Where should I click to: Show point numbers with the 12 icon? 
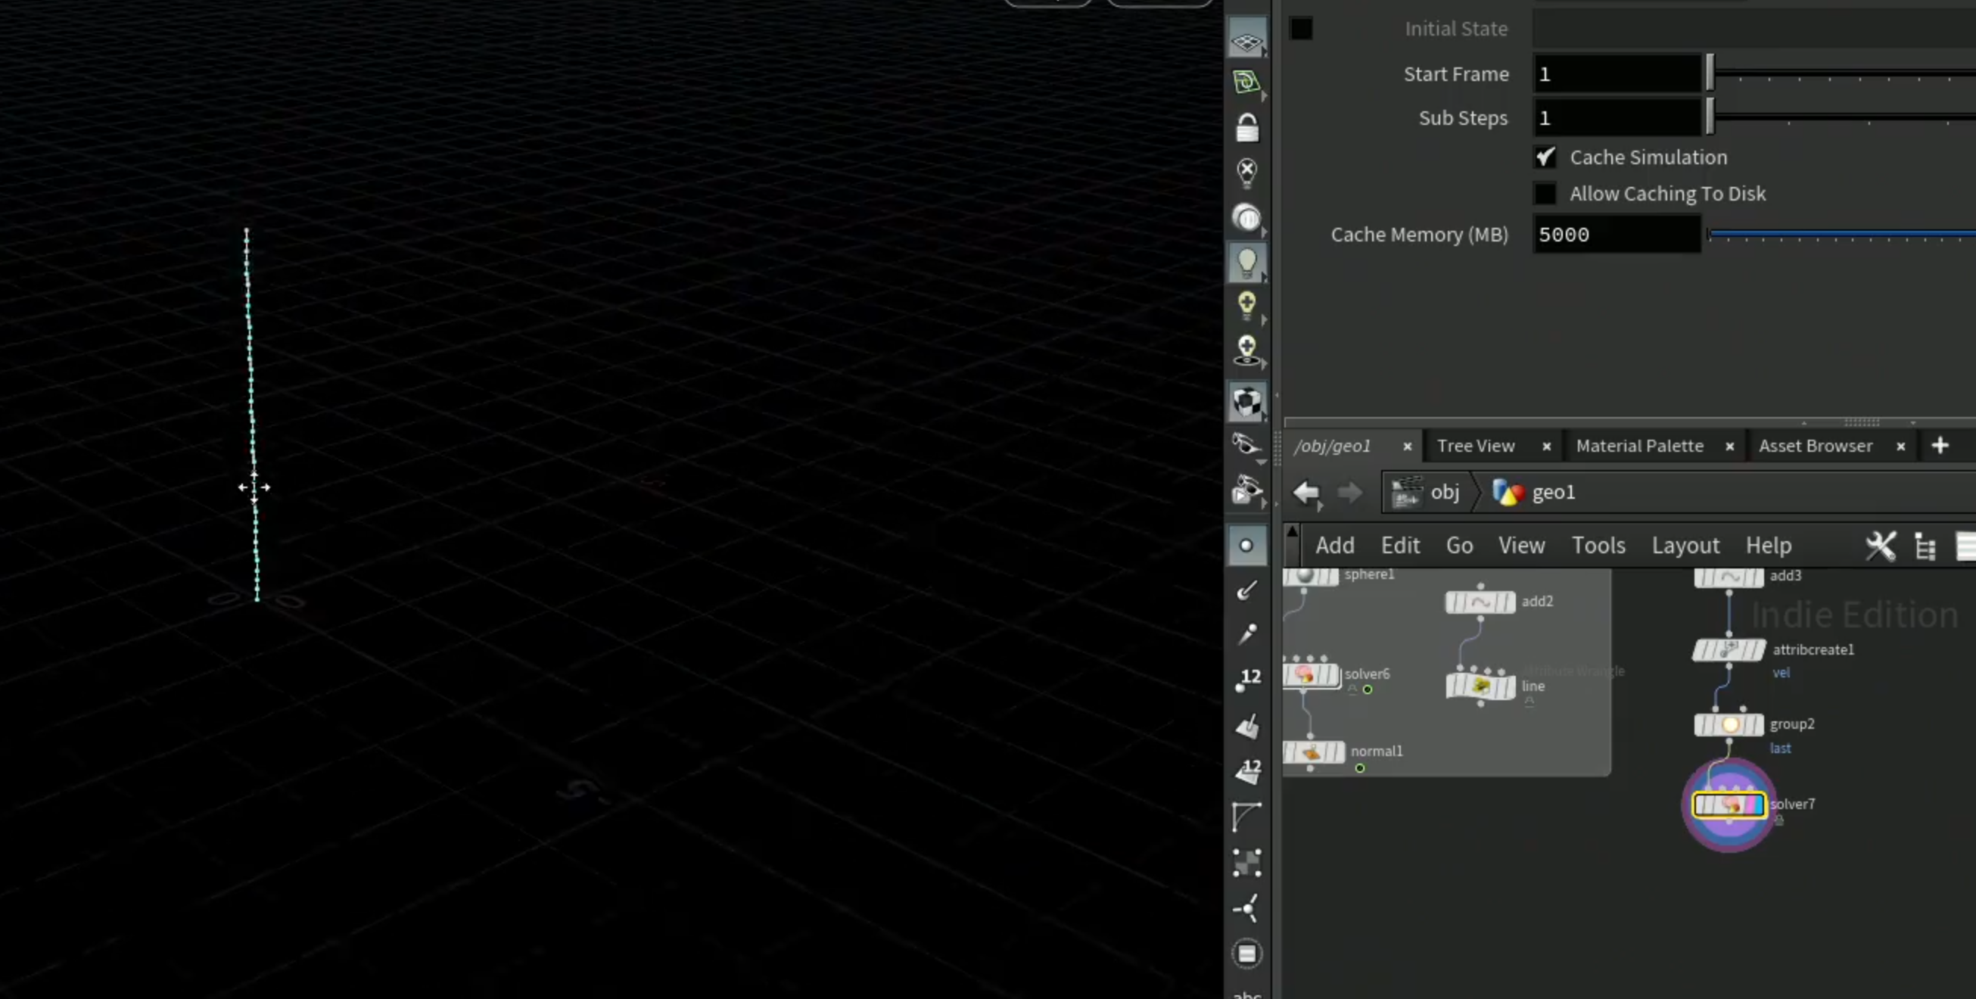tap(1247, 679)
